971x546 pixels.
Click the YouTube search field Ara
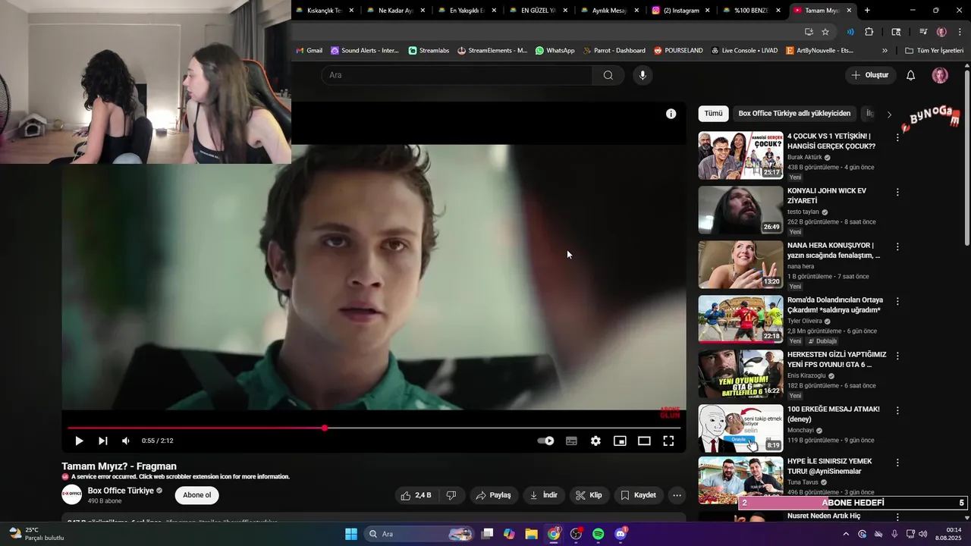(x=457, y=75)
